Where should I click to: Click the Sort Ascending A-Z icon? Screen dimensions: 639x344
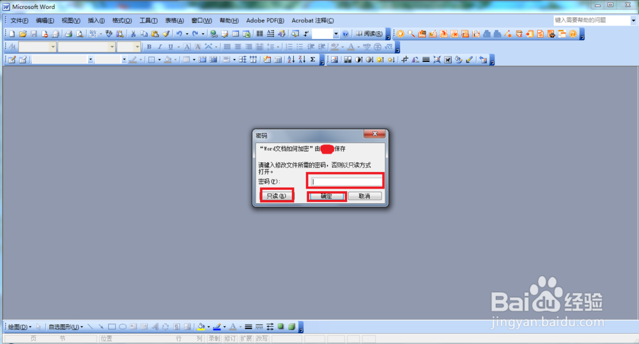click(x=291, y=59)
